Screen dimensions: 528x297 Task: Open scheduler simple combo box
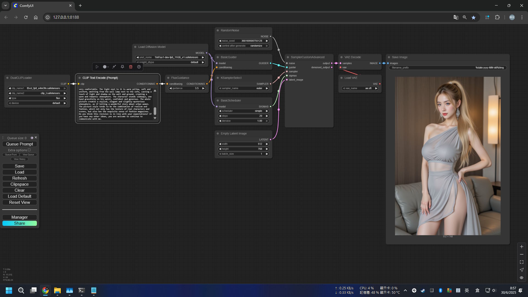[x=243, y=111]
